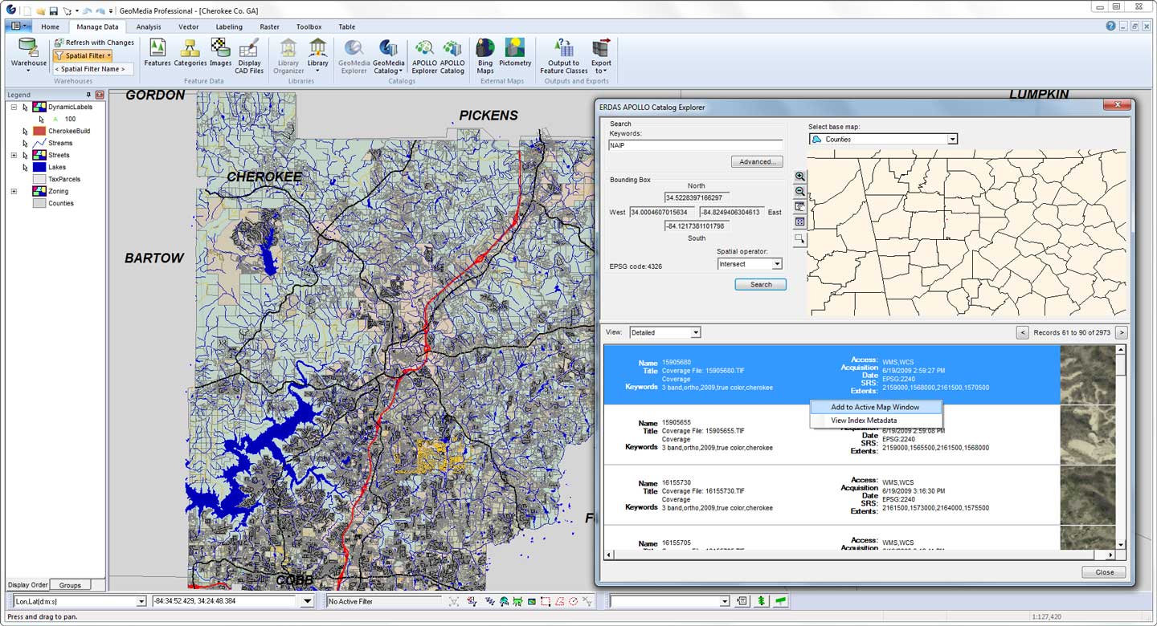Screen dimensions: 1157x626
Task: Switch to the Raster ribbon tab
Action: tap(270, 26)
